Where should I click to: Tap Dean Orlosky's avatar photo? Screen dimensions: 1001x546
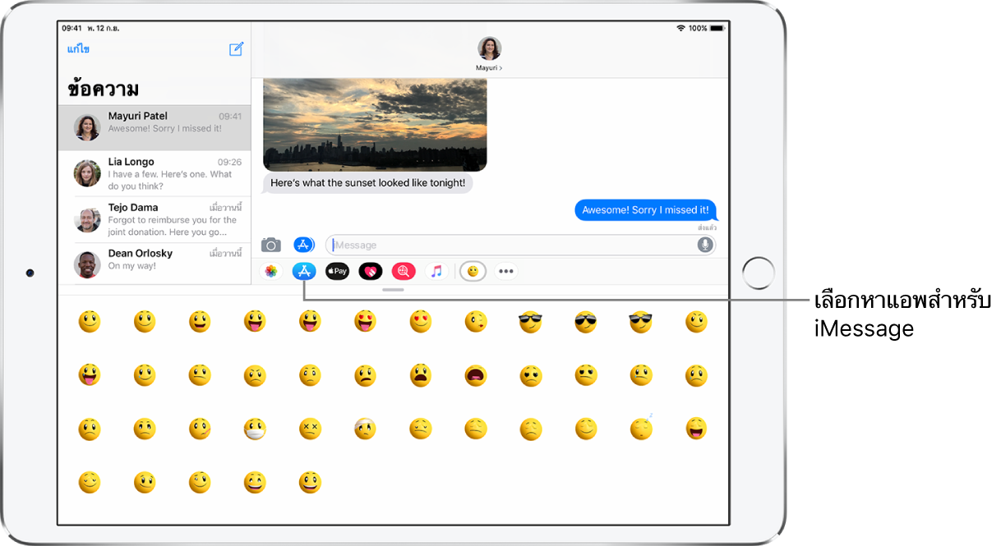pos(87,264)
